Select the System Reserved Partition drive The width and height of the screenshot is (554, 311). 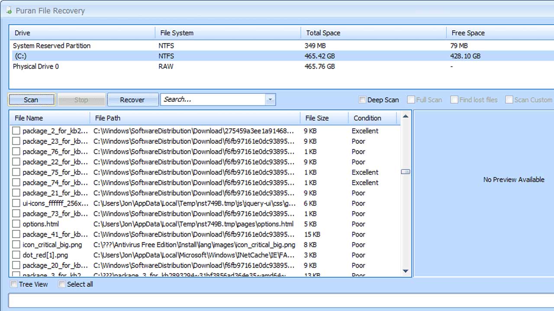[x=52, y=46]
